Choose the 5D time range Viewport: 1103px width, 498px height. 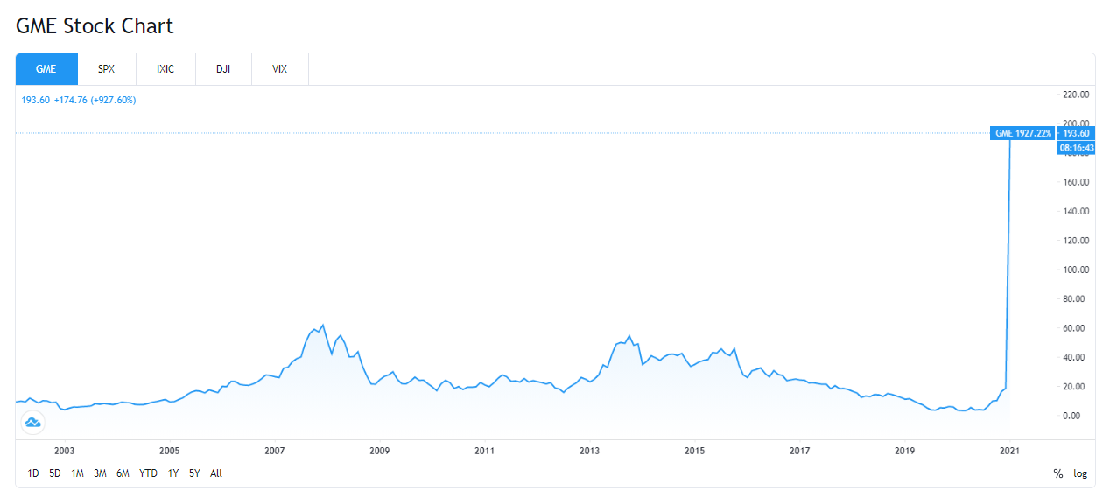pos(55,473)
